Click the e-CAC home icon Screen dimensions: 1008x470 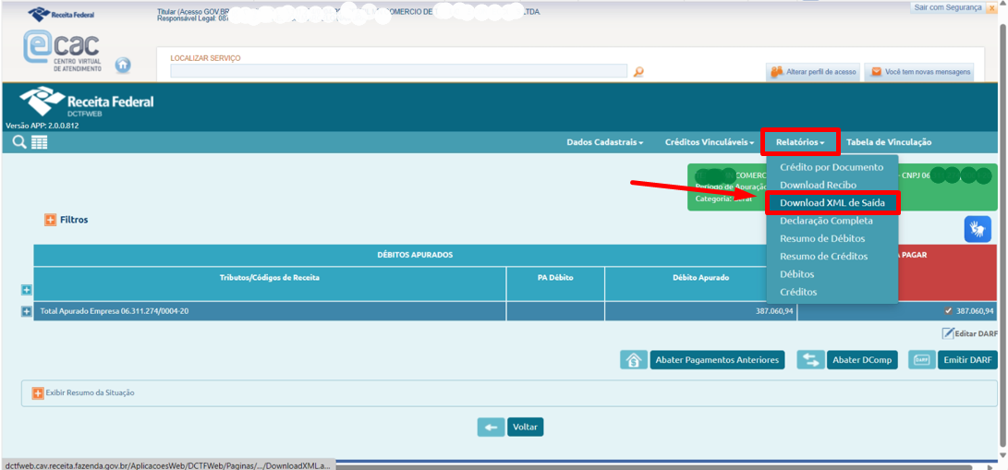(123, 66)
